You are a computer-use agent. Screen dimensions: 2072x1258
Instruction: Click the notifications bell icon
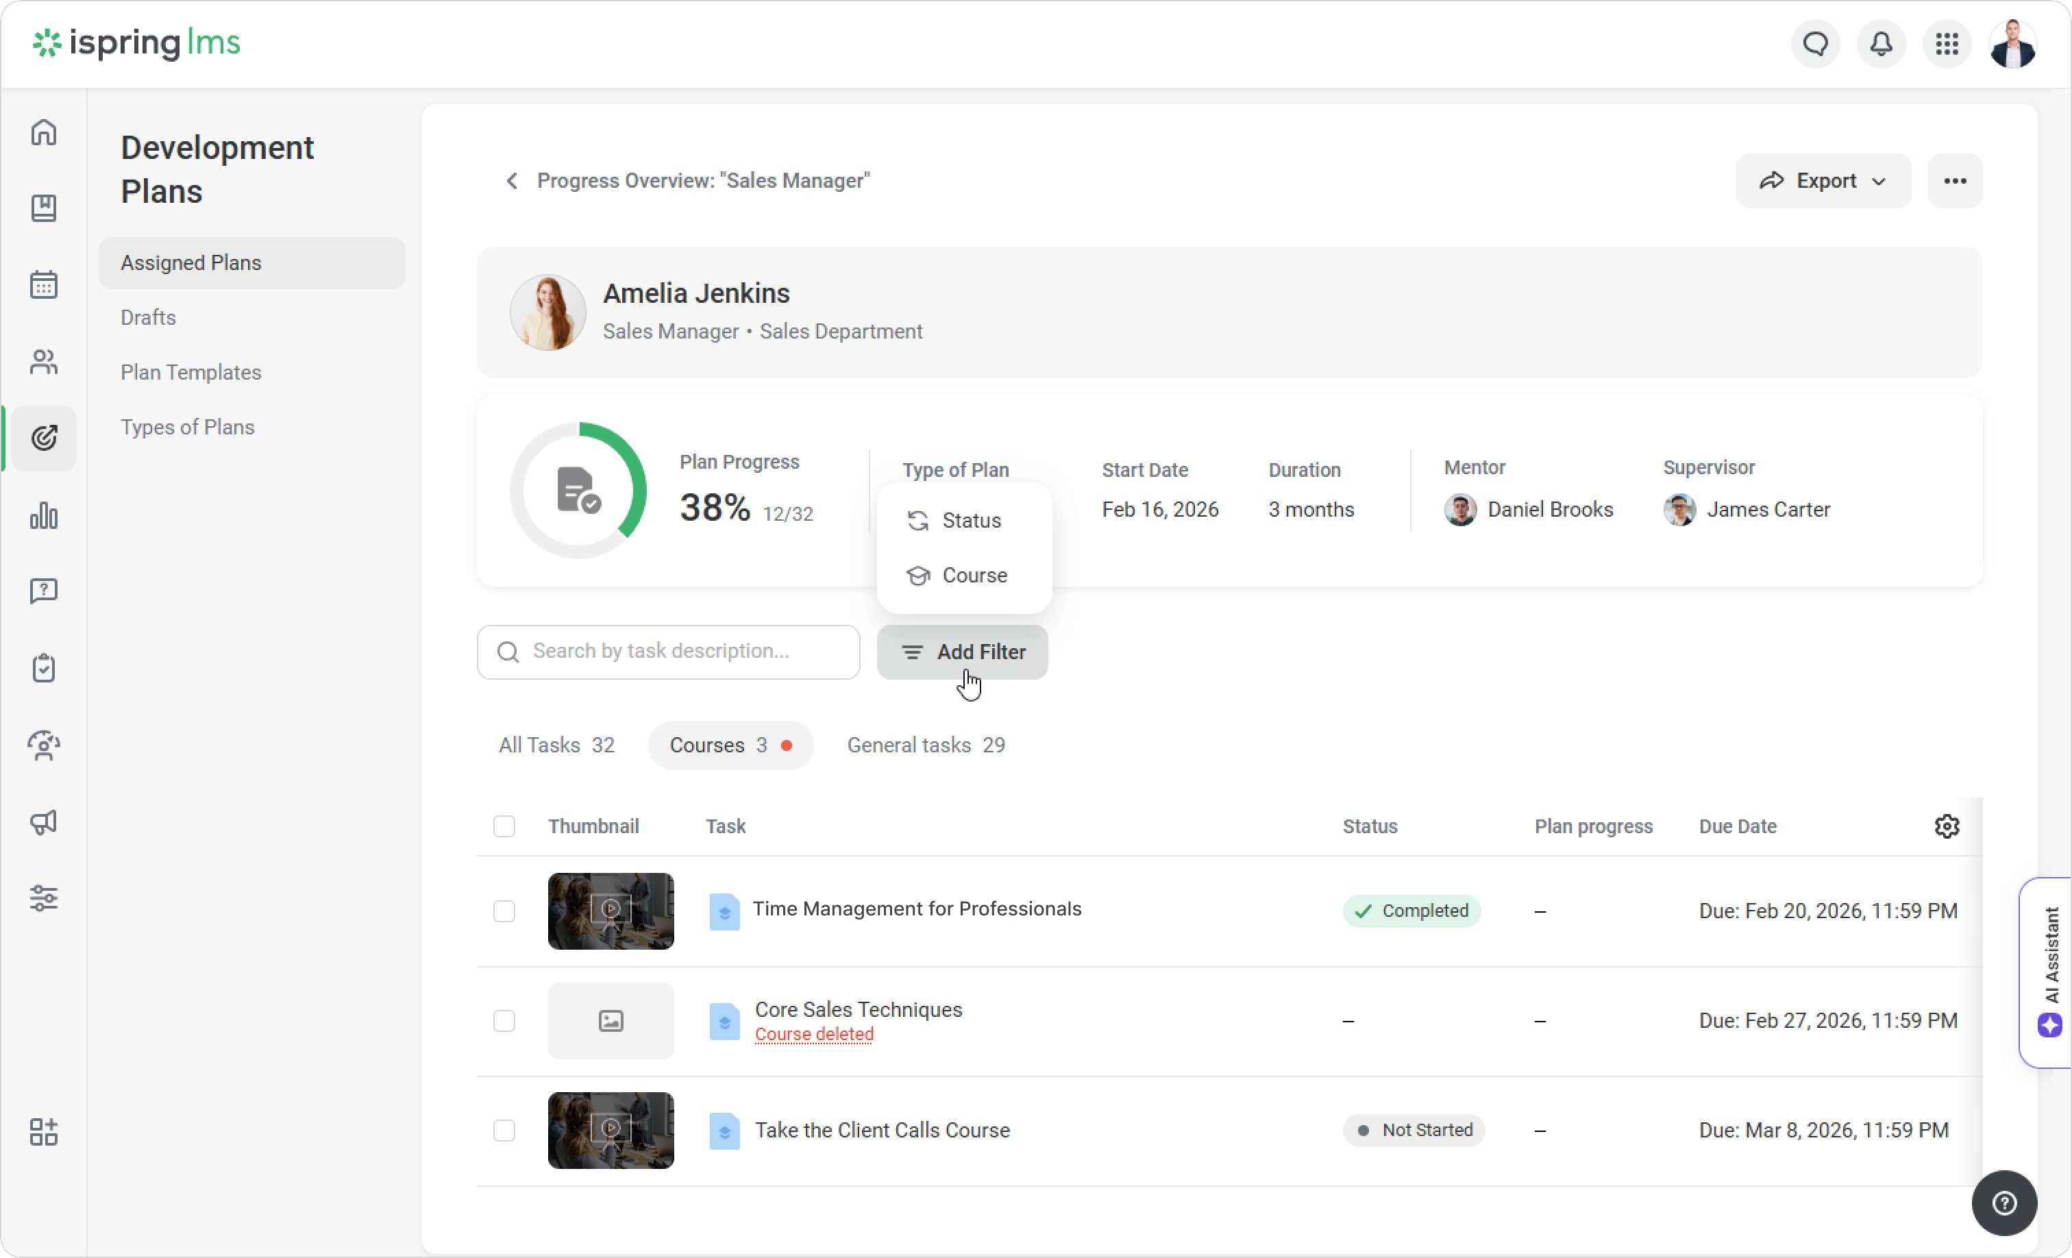coord(1881,44)
